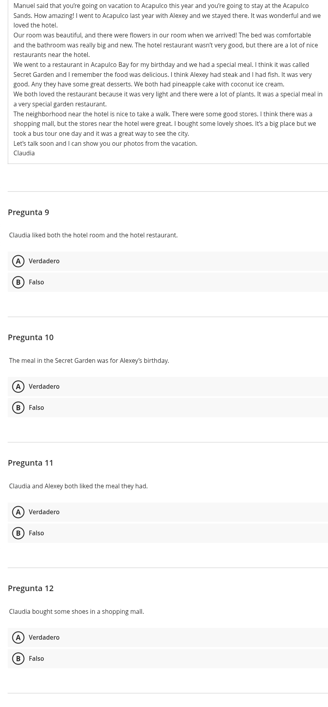328x707 pixels.
Task: Click the A circle for Pregunta 10
Action: (18, 387)
